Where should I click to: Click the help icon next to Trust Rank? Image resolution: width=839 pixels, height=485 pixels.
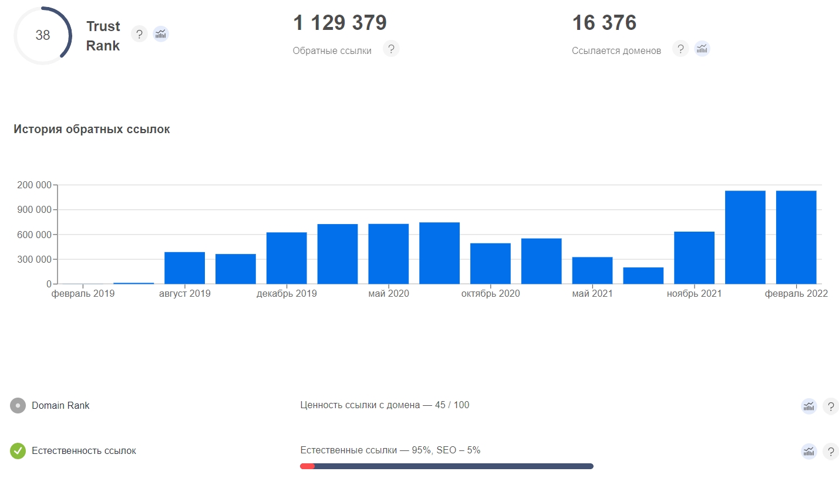pos(139,34)
